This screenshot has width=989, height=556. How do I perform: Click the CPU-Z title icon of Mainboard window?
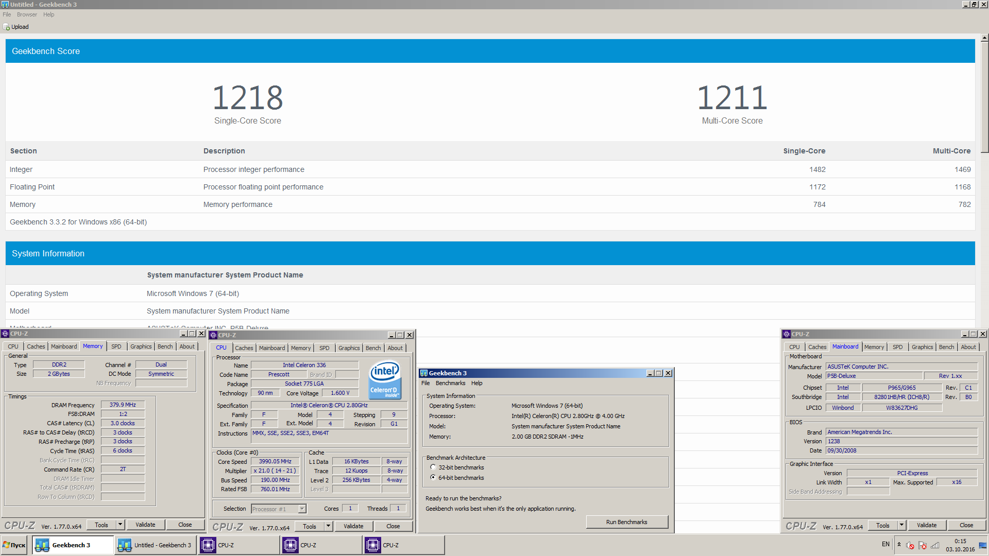(x=787, y=334)
